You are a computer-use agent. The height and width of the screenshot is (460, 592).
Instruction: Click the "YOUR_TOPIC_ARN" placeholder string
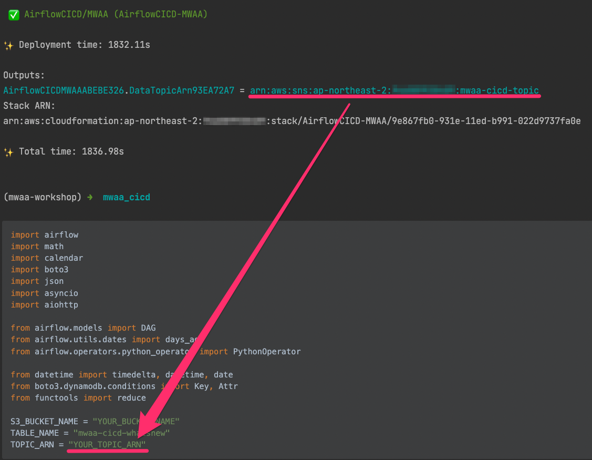point(107,445)
